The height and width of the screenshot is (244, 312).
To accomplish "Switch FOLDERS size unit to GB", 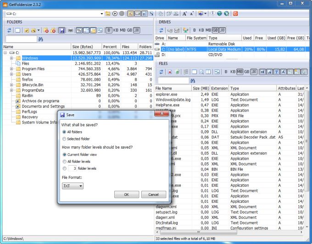I will point(129,30).
